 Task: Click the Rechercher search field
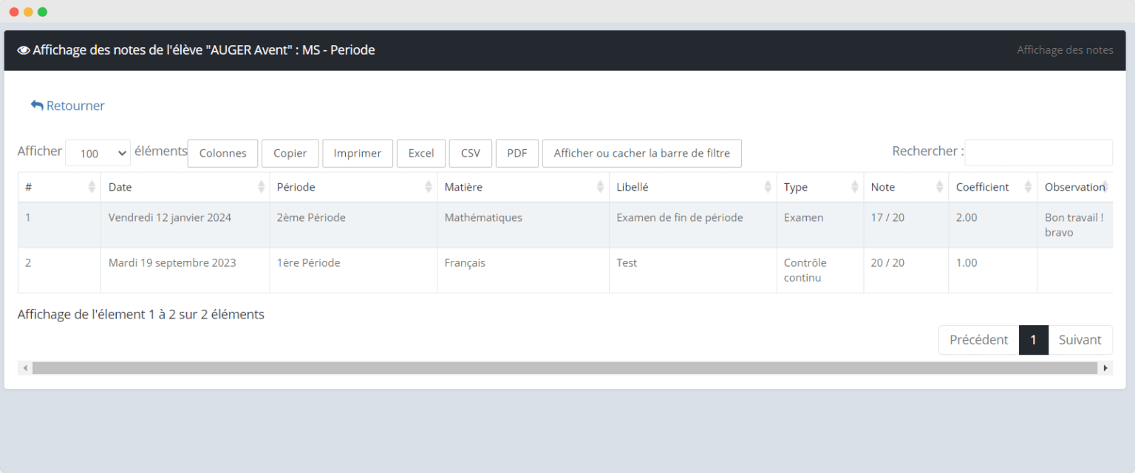point(1038,152)
